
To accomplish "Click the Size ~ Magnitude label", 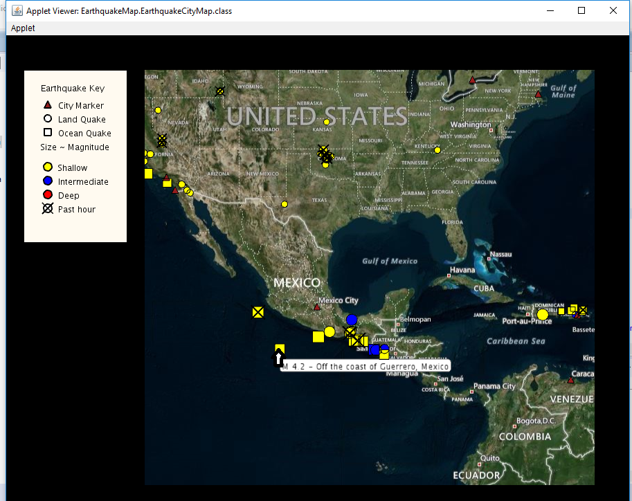I will (75, 147).
